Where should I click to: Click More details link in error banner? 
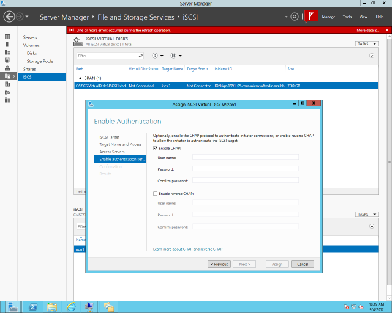[x=367, y=30]
